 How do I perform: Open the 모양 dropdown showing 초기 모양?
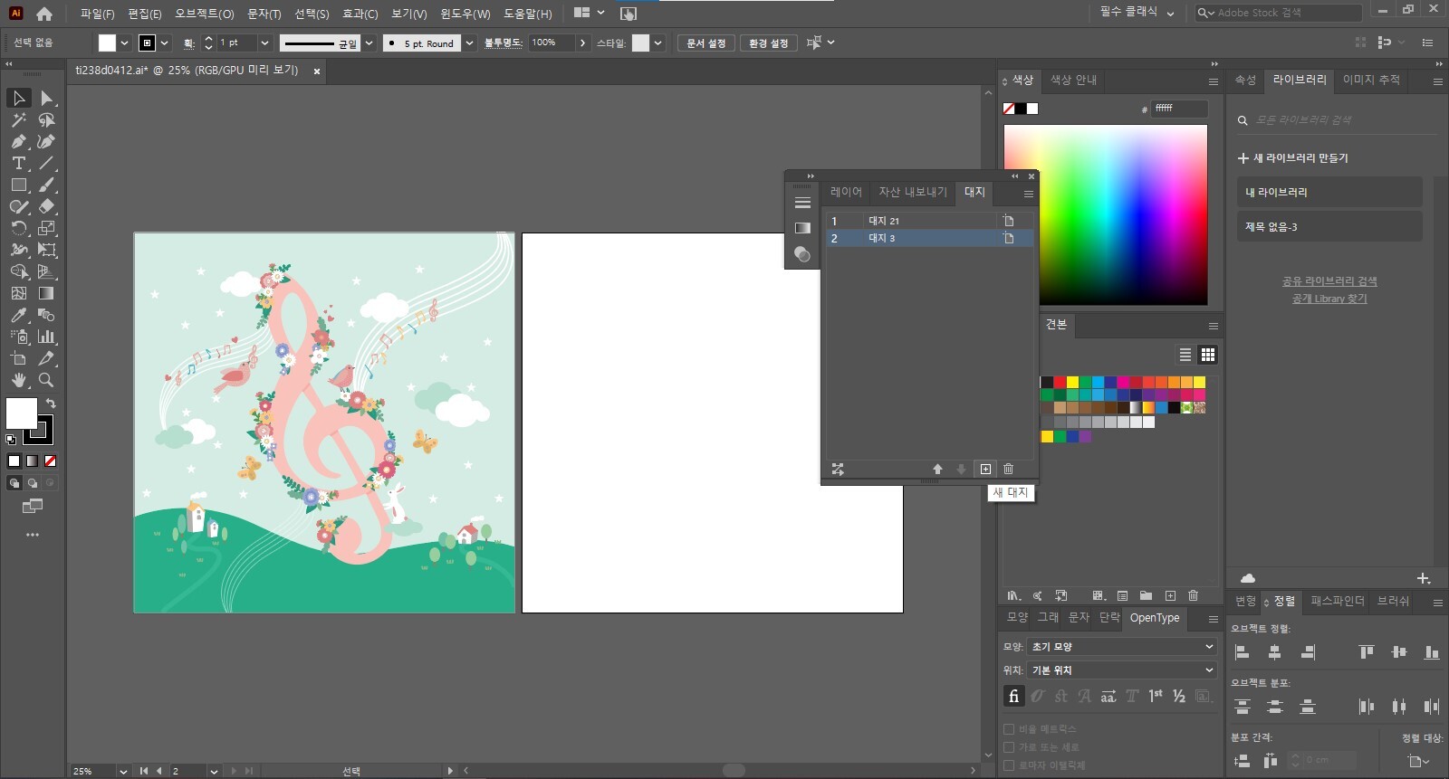click(1120, 647)
